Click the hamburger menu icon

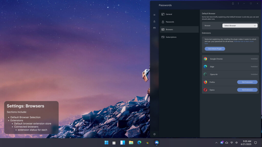pyautogui.click(x=154, y=15)
